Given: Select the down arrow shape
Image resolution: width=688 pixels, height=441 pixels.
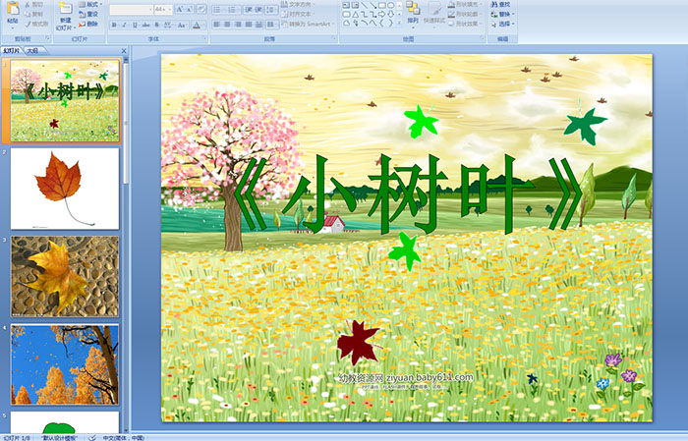Looking at the screenshot, I should pyautogui.click(x=390, y=15).
